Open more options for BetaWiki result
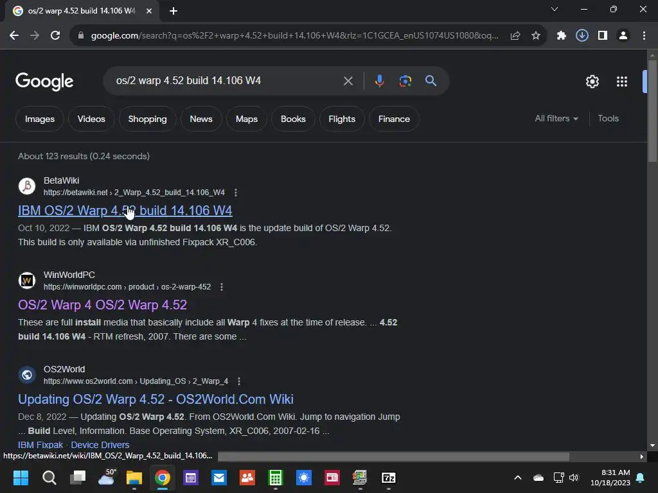 (x=236, y=193)
